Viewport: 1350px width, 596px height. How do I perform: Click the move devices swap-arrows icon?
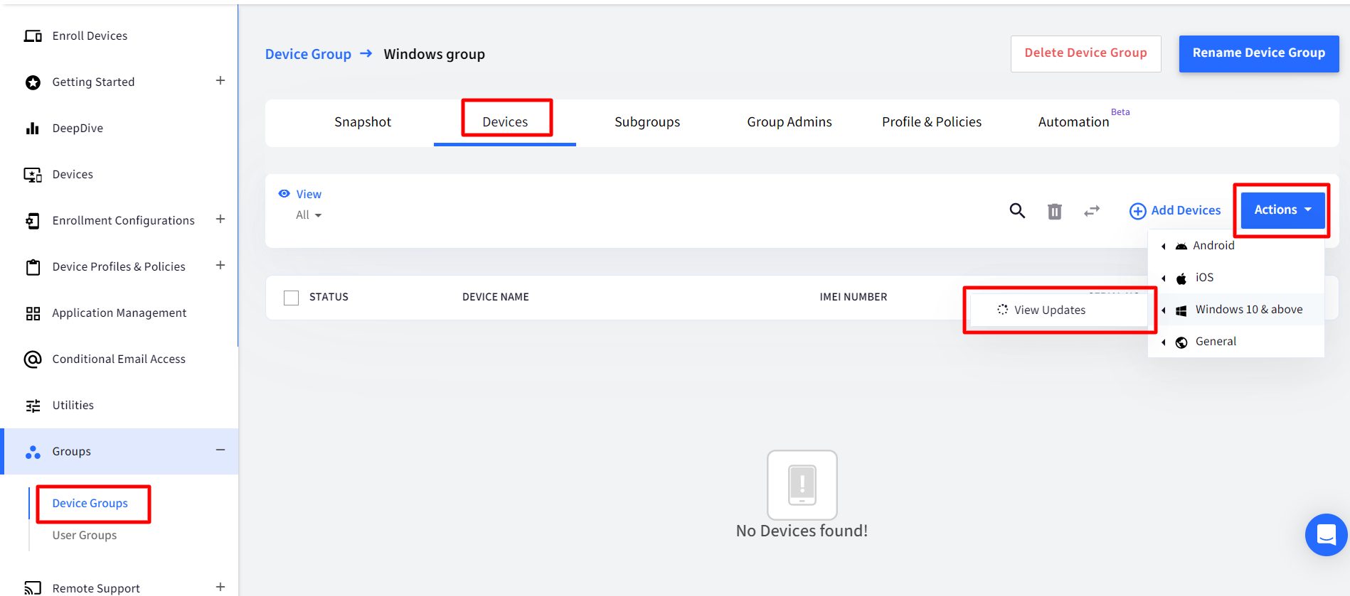(x=1092, y=211)
